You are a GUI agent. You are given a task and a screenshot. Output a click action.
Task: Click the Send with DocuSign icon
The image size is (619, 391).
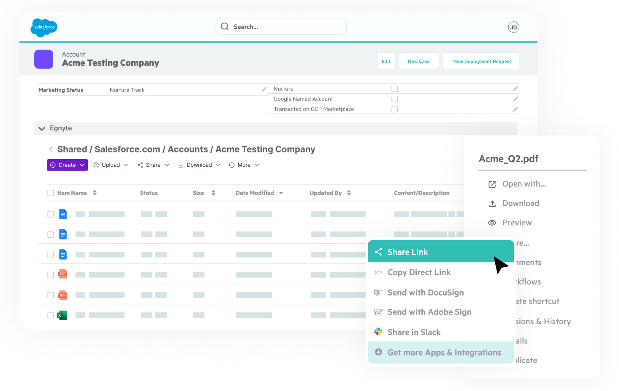click(x=378, y=292)
